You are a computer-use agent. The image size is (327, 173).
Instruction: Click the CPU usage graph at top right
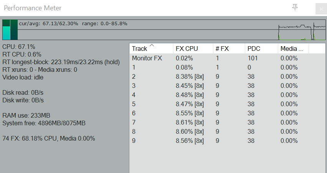click(302, 31)
